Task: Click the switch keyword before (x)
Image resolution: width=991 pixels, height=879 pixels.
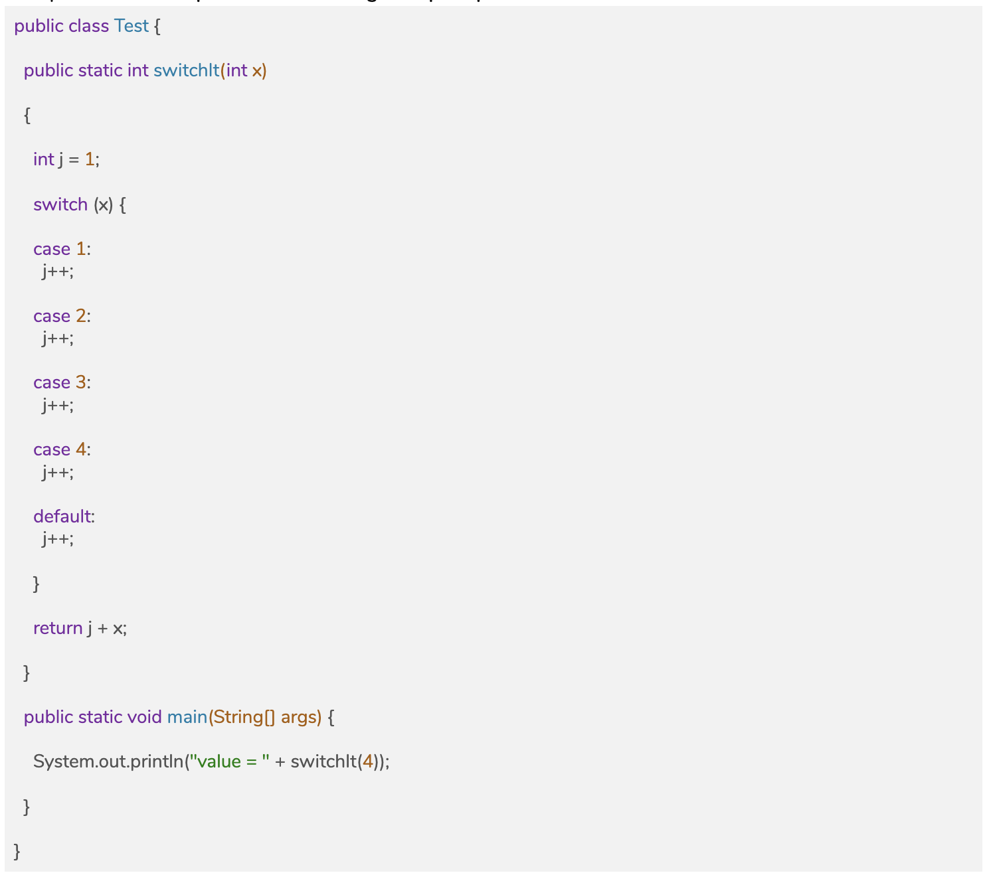Action: click(60, 204)
